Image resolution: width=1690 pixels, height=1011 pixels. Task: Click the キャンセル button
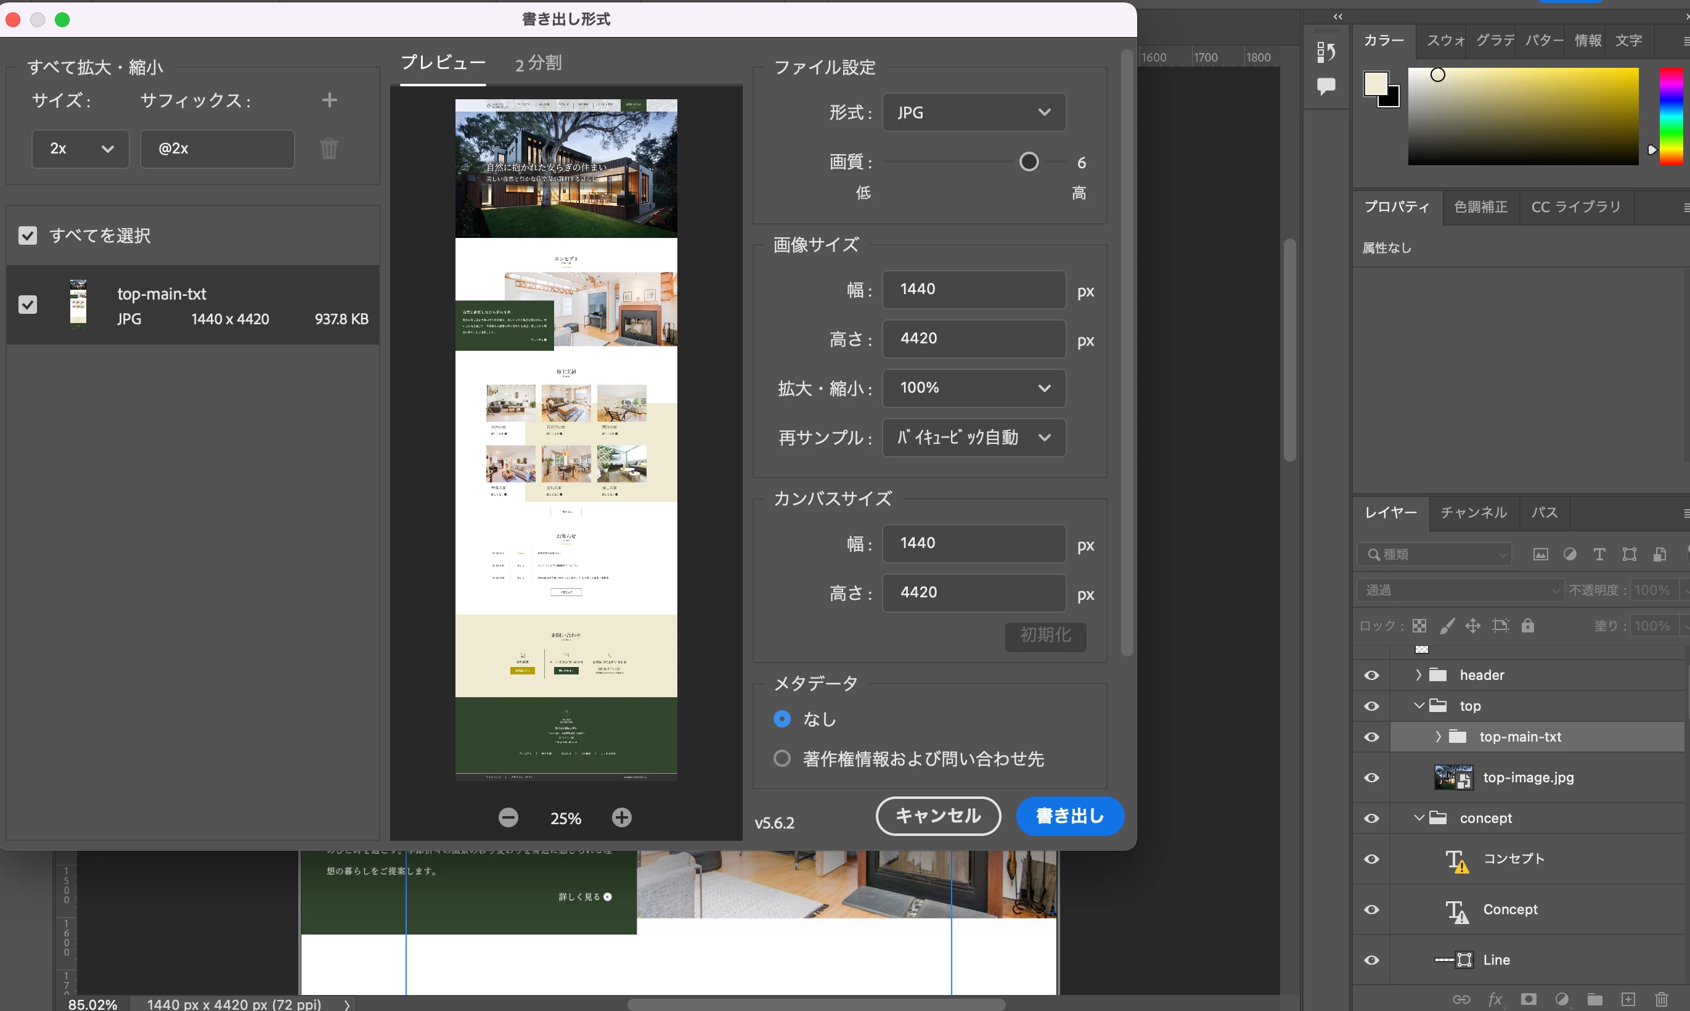tap(937, 816)
